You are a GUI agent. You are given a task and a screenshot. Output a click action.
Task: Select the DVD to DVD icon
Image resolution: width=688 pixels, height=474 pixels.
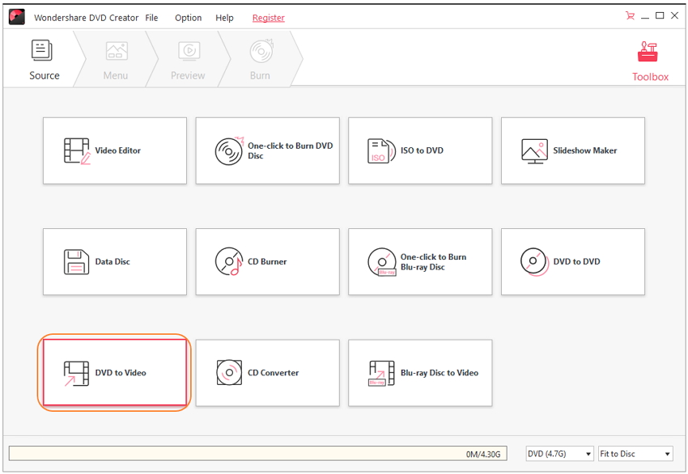[x=534, y=262]
